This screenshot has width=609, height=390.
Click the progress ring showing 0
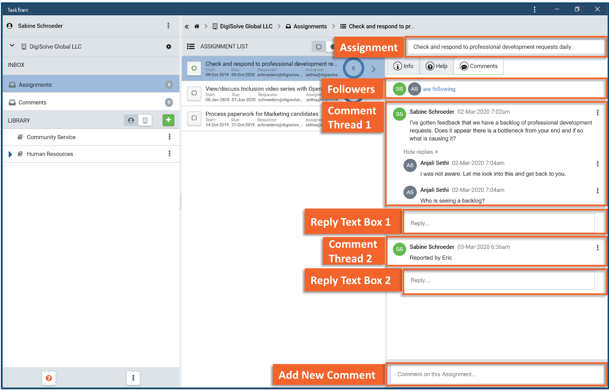(353, 68)
